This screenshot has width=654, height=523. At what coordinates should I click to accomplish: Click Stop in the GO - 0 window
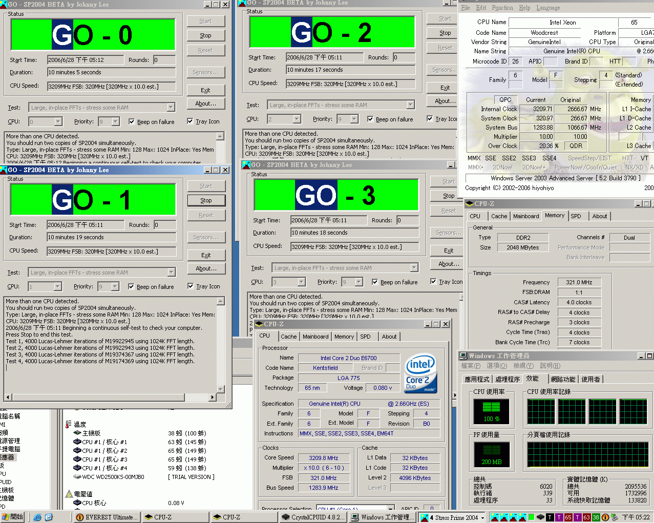pos(205,35)
